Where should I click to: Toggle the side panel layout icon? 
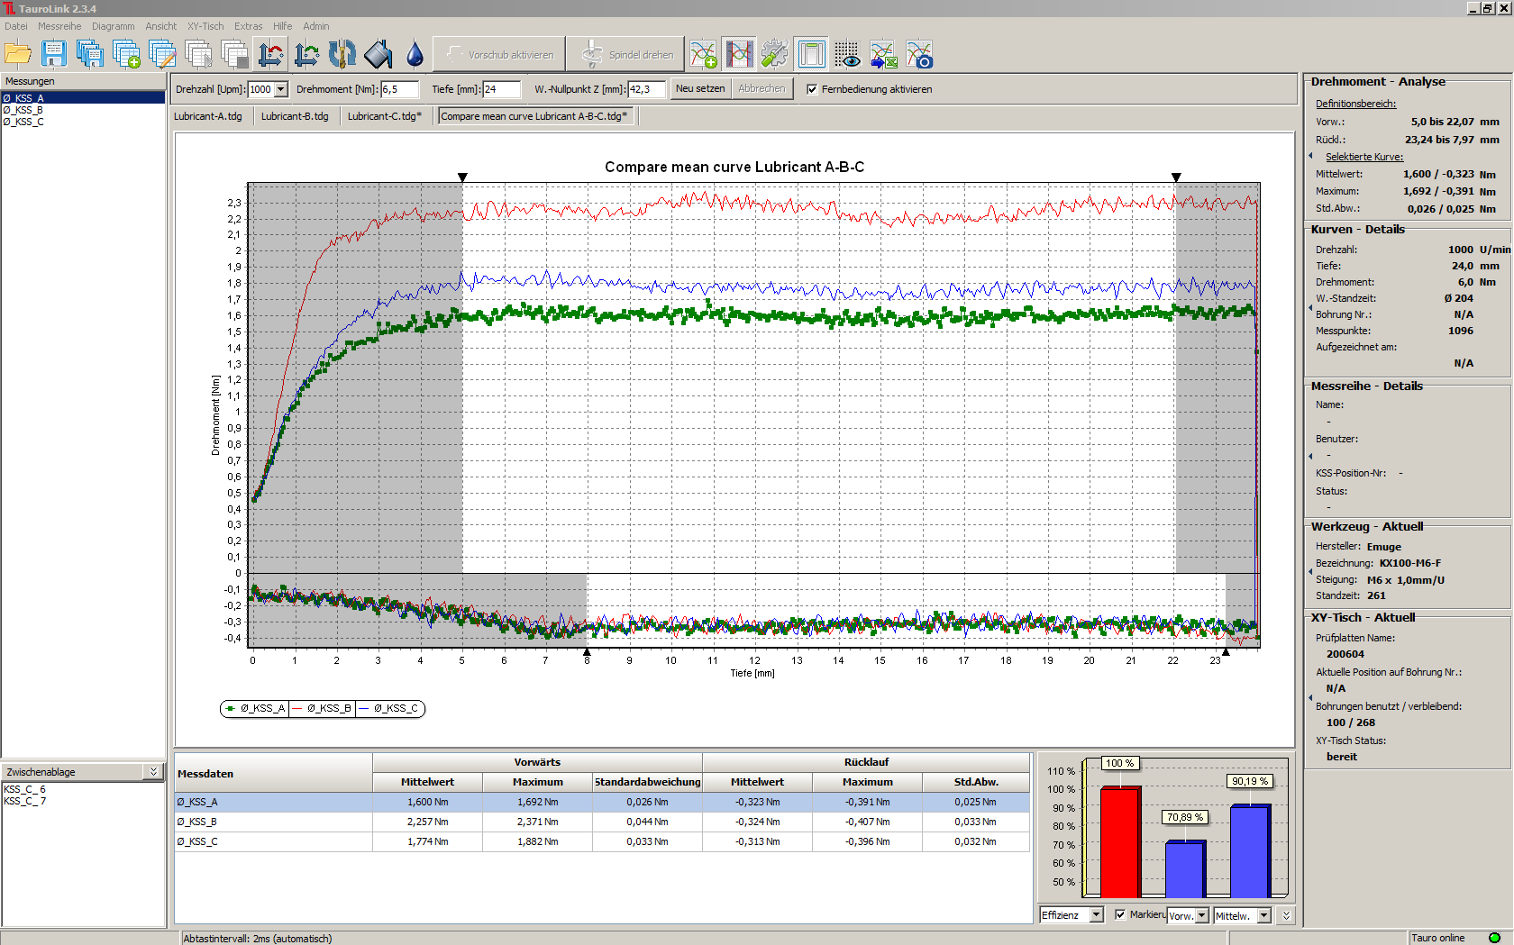click(811, 54)
